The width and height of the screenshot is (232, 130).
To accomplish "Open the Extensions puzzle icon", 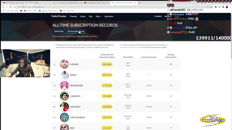I will [x=216, y=7].
